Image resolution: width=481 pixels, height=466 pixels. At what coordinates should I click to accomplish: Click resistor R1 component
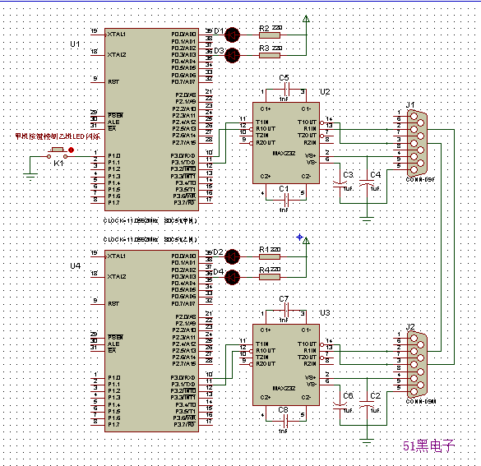point(270,257)
